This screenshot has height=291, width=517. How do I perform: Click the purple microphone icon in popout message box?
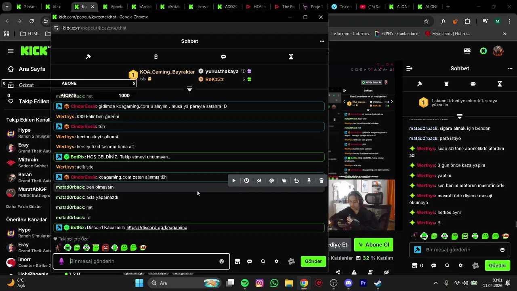[x=61, y=261]
